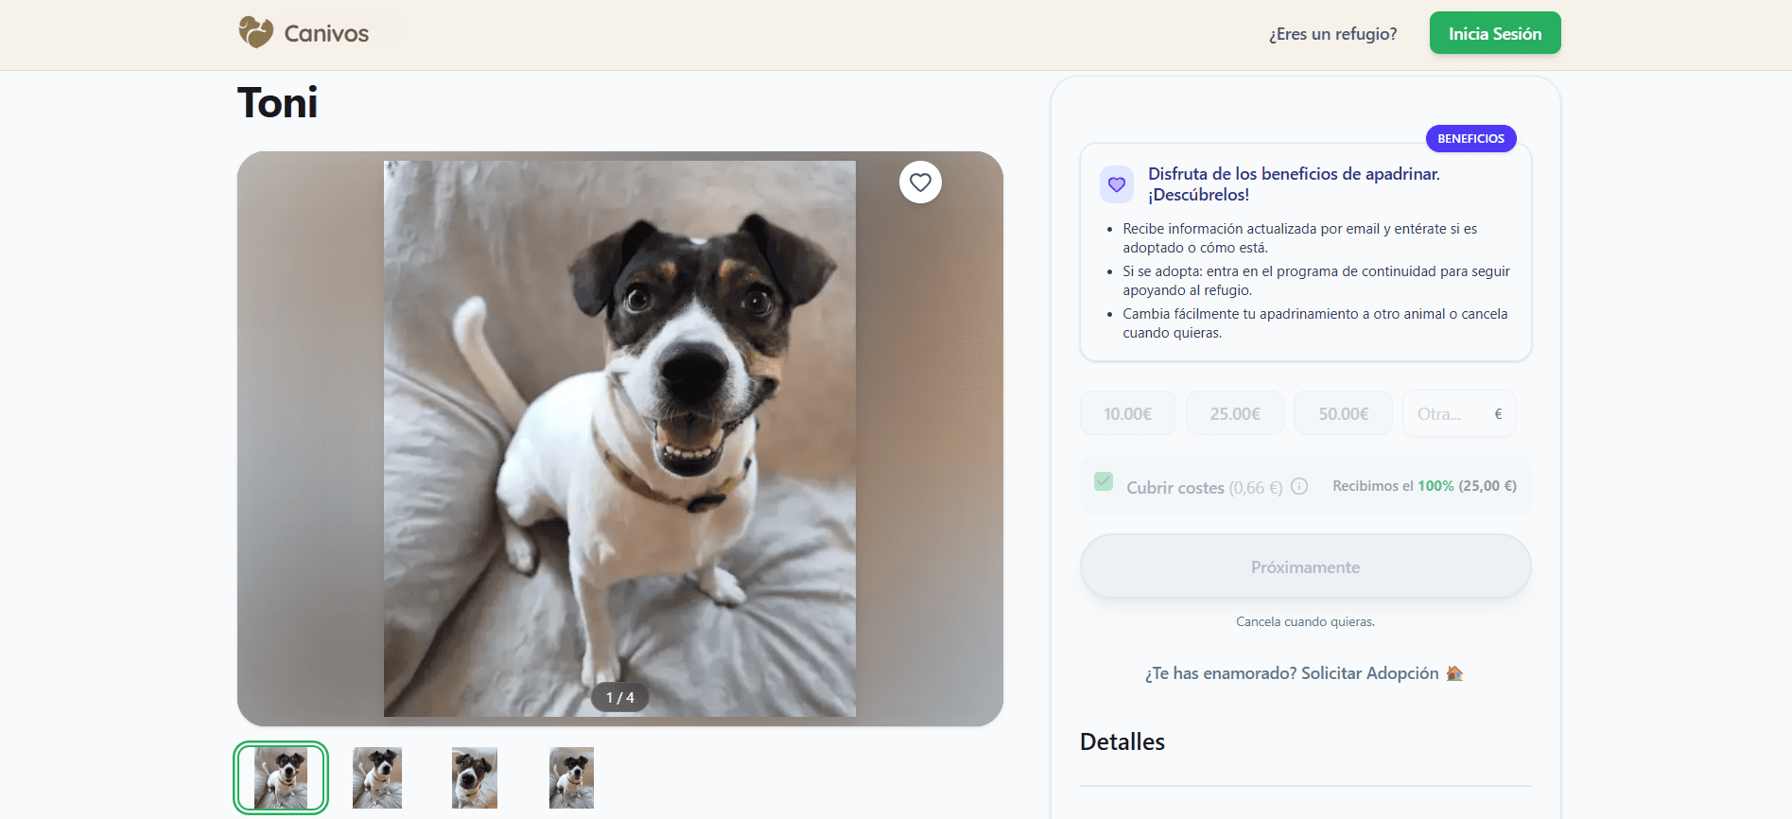1792x819 pixels.
Task: Toggle the Cubrir costes checkbox
Action: 1104,481
